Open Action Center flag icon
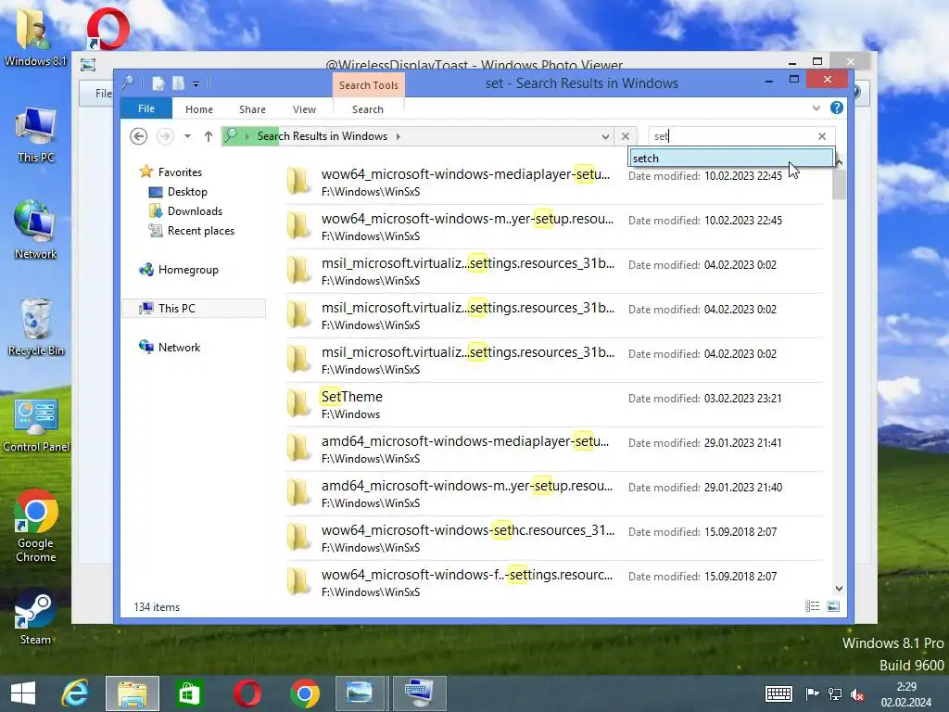This screenshot has height=712, width=949. (812, 693)
